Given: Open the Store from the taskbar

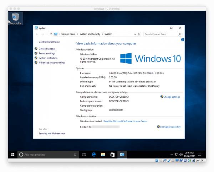Looking at the screenshot, I should pyautogui.click(x=112, y=155).
